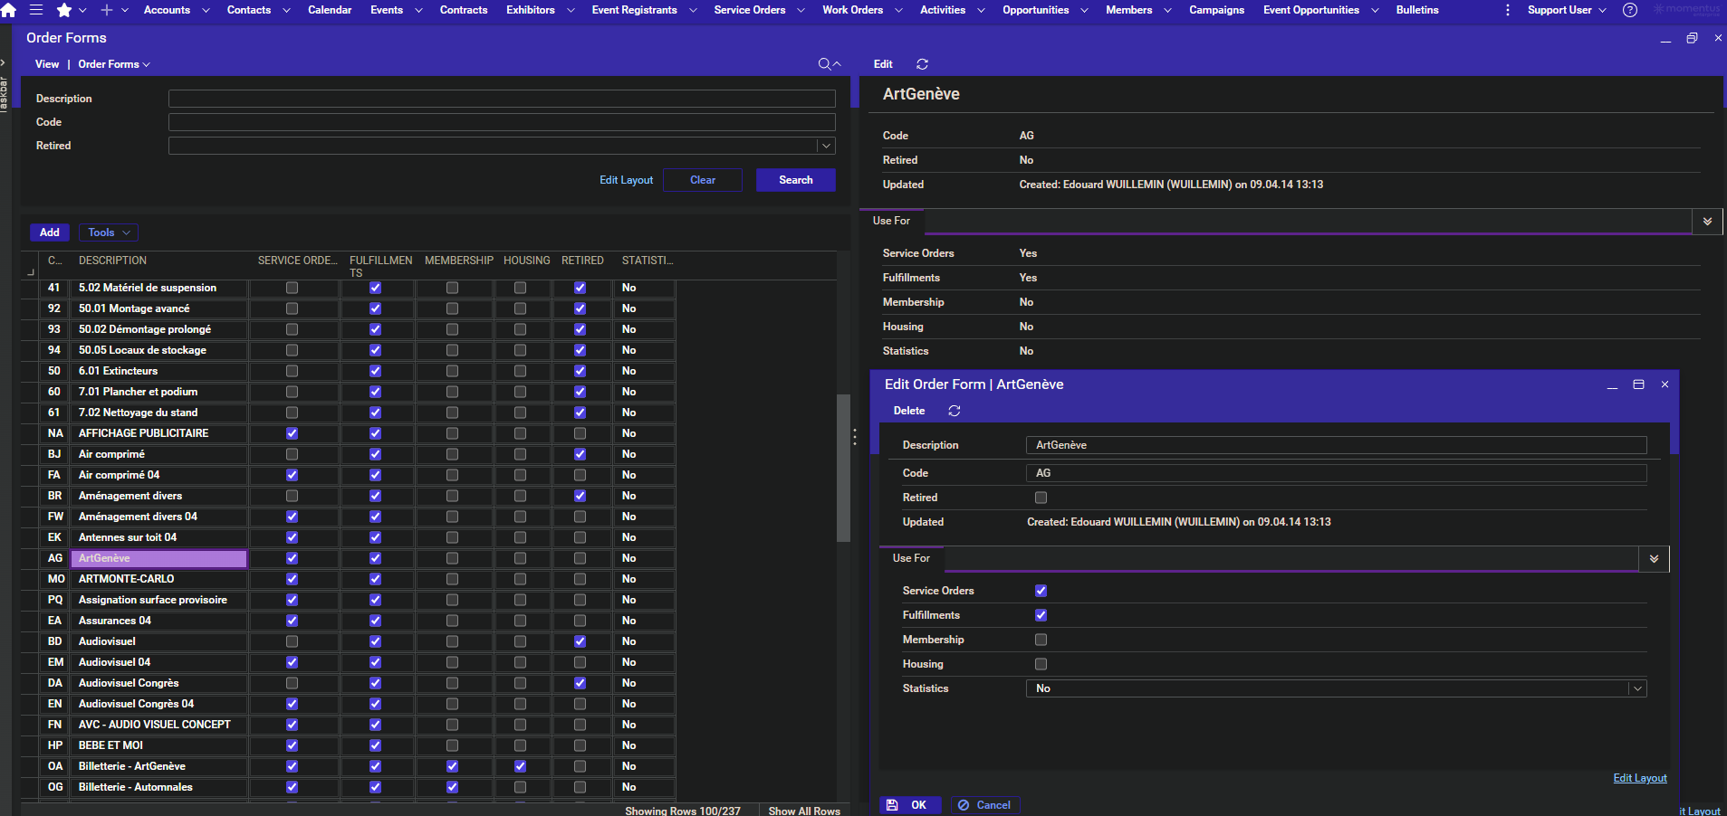Refresh the Edit Order Form dialog
The width and height of the screenshot is (1727, 816).
point(955,411)
